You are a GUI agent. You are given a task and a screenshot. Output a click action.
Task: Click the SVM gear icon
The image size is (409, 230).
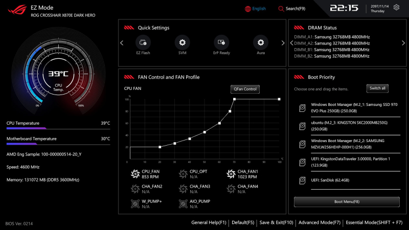pyautogui.click(x=182, y=42)
